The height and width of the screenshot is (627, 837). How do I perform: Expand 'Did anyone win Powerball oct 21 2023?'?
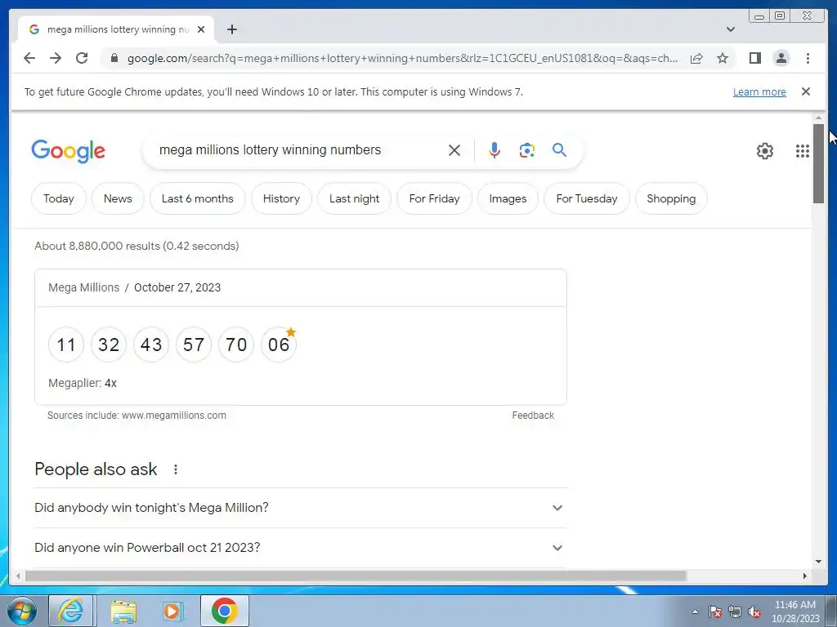299,548
